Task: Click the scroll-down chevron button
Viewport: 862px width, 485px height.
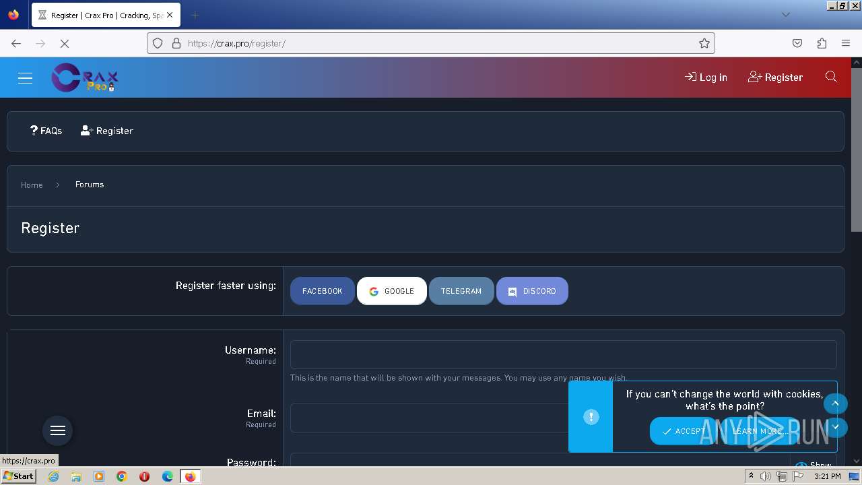Action: 835,426
